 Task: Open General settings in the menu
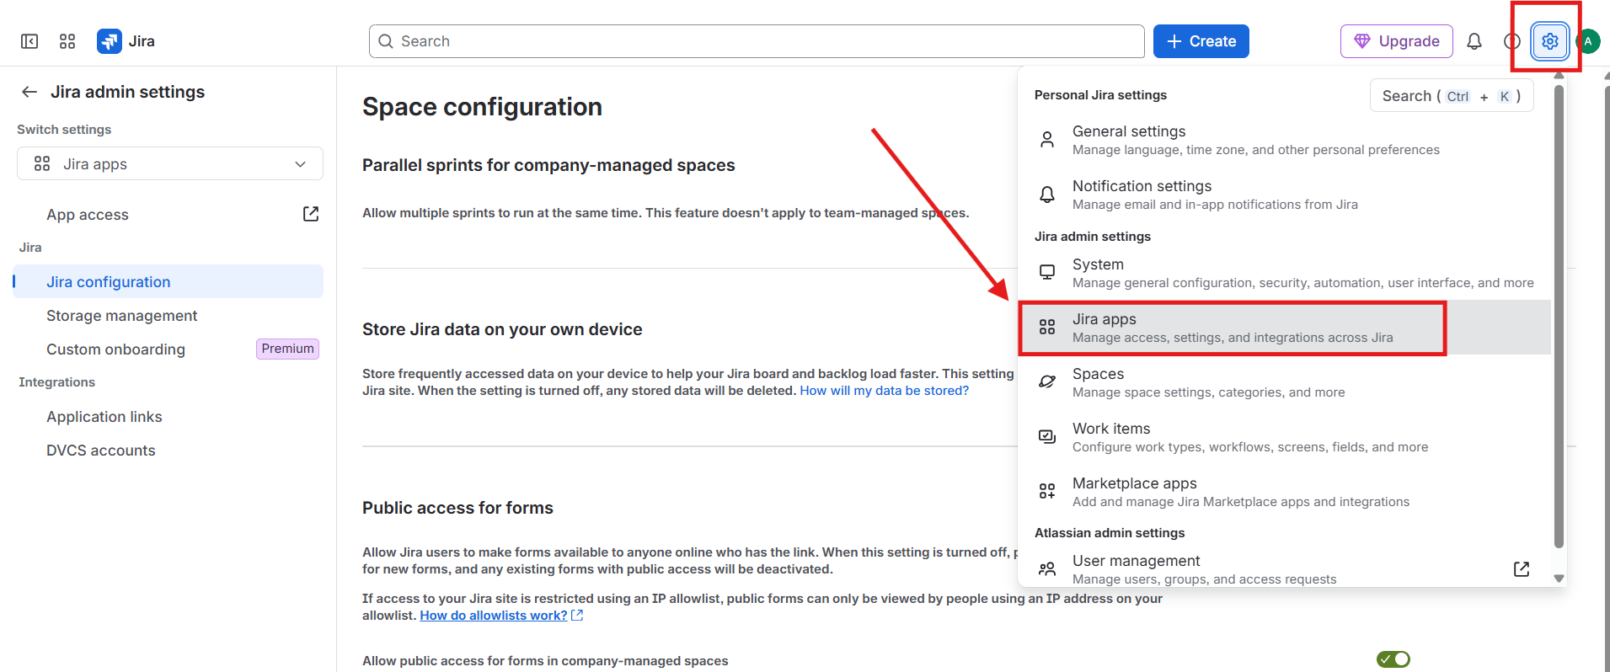1284,140
